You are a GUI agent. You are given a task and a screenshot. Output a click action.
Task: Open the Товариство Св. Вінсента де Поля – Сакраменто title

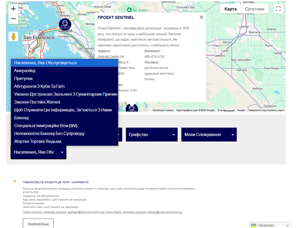point(55,182)
